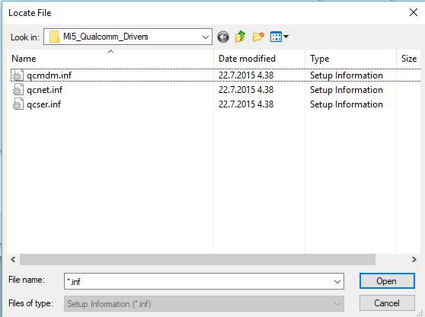This screenshot has width=425, height=317.
Task: Click the Mi5_Qualcomm_Drivers folder icon
Action: point(54,37)
